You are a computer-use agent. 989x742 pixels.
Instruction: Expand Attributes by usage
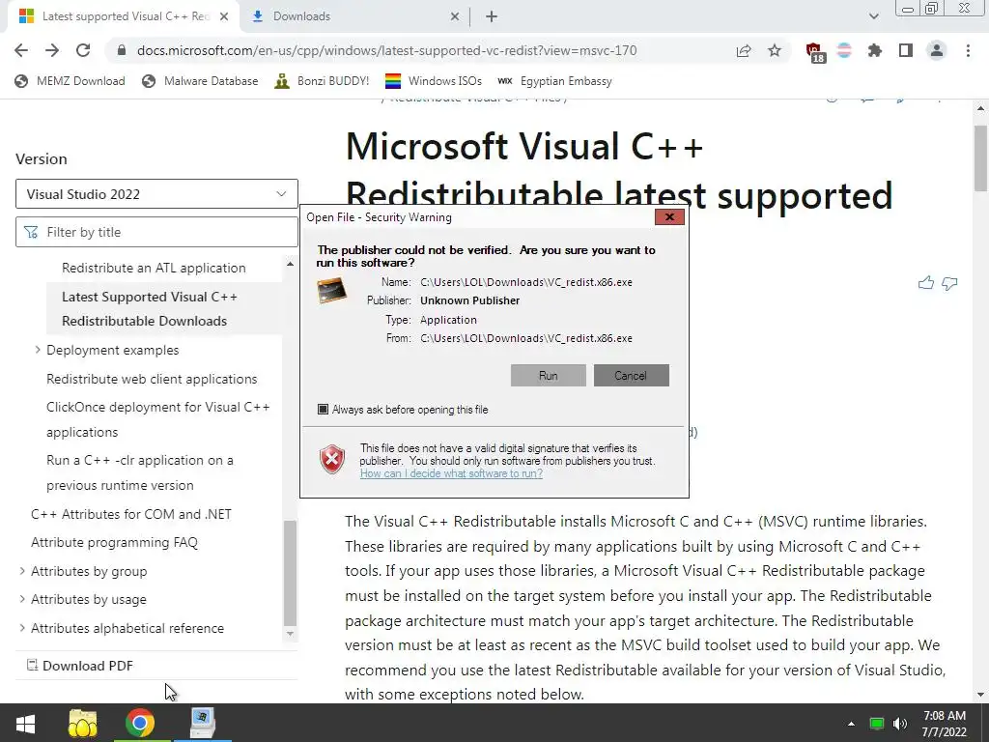22,599
